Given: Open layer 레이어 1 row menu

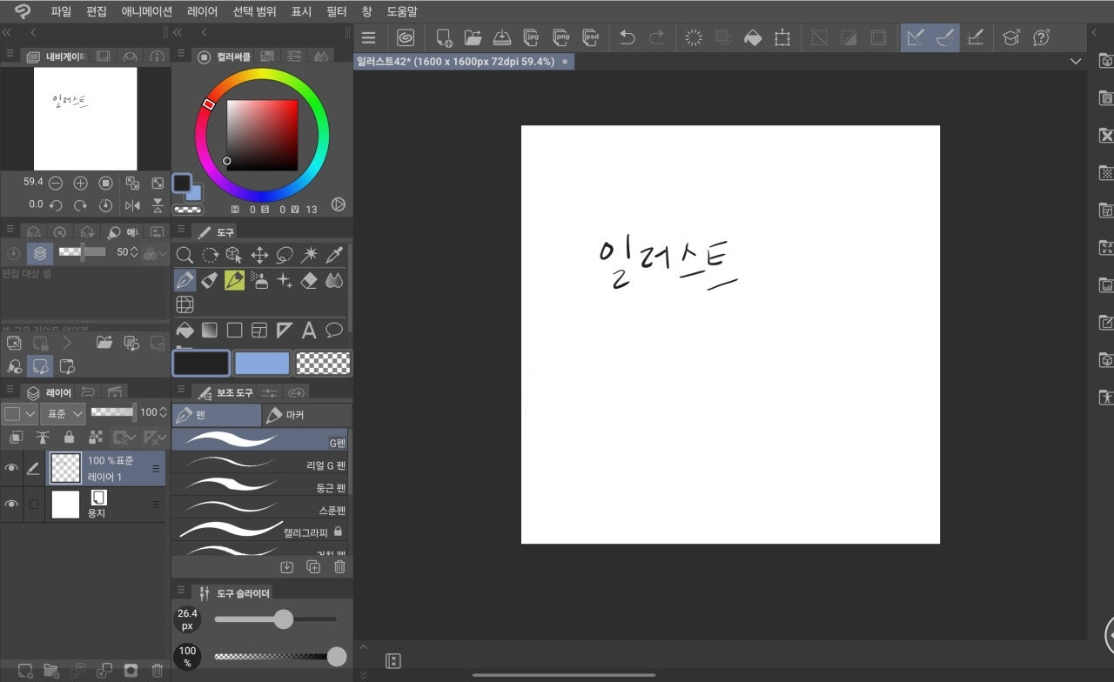Looking at the screenshot, I should [x=156, y=468].
